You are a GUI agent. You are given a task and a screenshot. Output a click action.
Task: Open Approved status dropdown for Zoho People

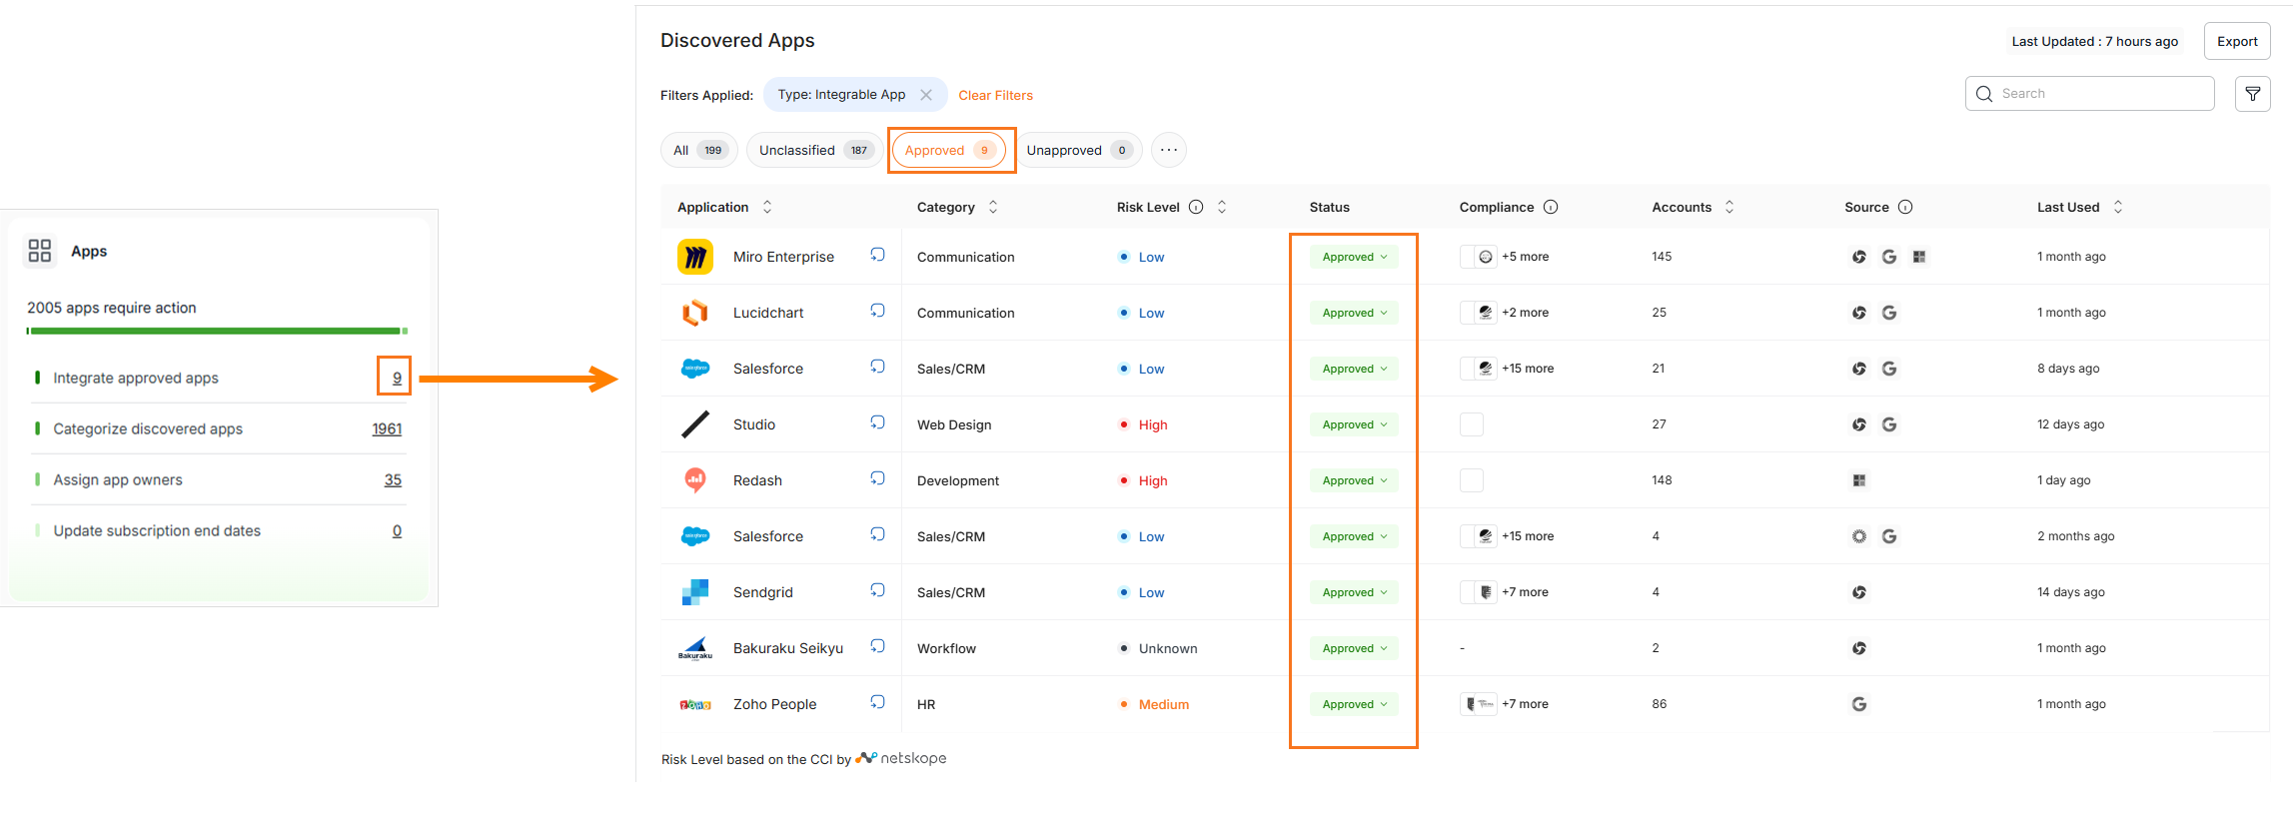(1354, 704)
